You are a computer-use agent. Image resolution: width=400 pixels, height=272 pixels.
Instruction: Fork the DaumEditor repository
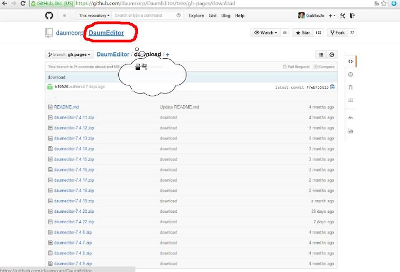point(337,33)
